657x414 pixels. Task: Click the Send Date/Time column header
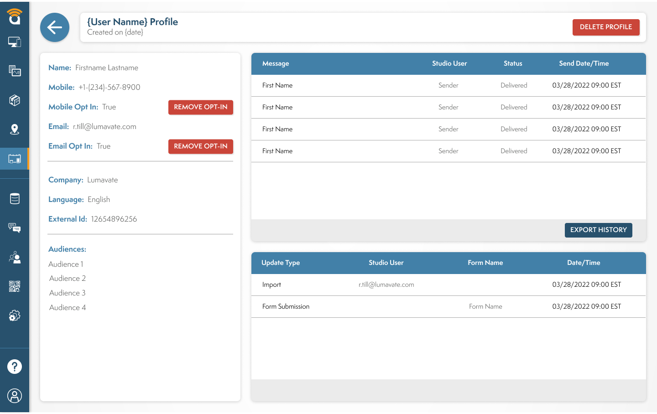coord(584,63)
